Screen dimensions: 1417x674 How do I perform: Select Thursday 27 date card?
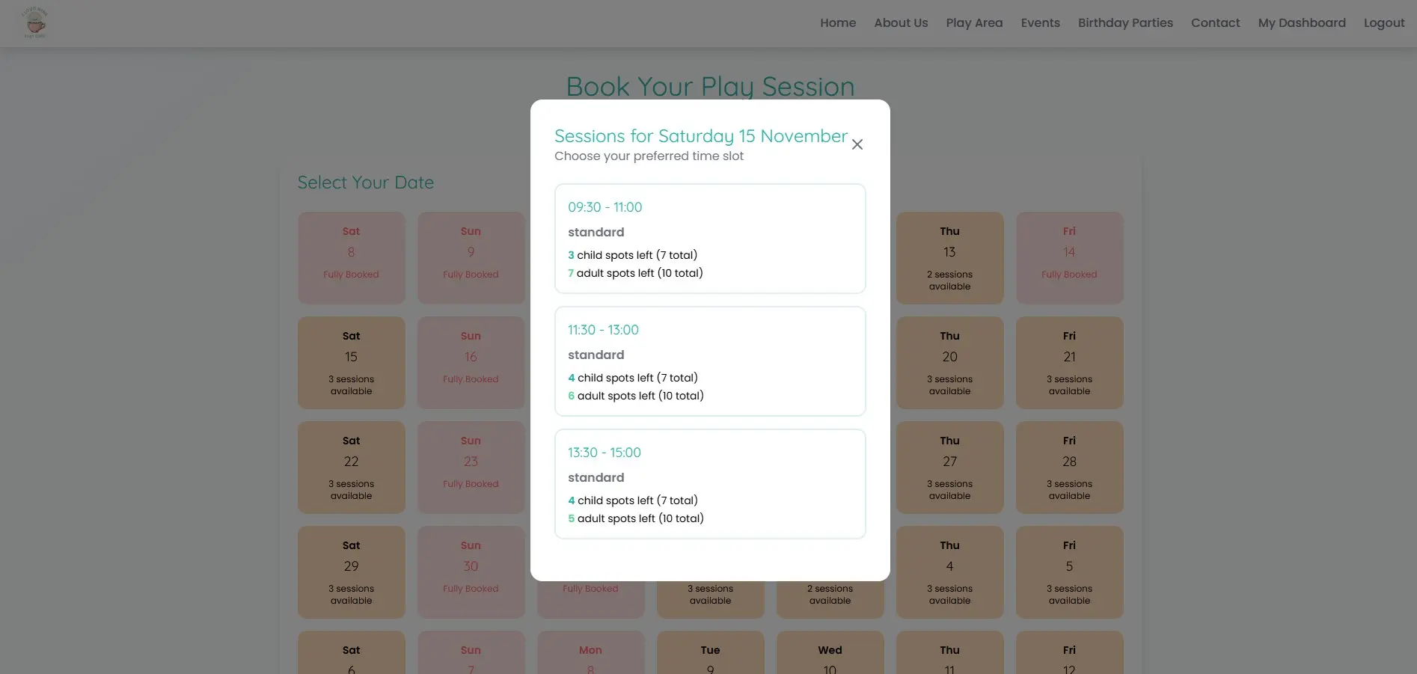pyautogui.click(x=949, y=467)
